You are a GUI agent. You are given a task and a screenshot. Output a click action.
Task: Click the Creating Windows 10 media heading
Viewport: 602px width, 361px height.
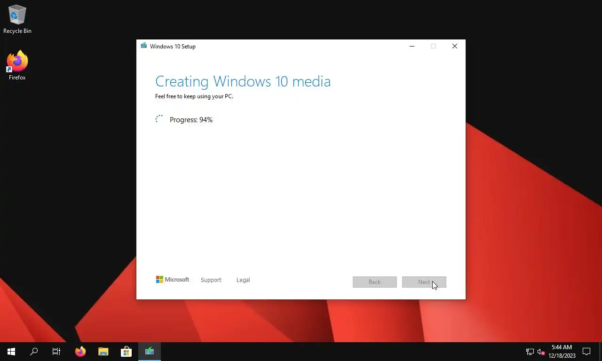(243, 81)
